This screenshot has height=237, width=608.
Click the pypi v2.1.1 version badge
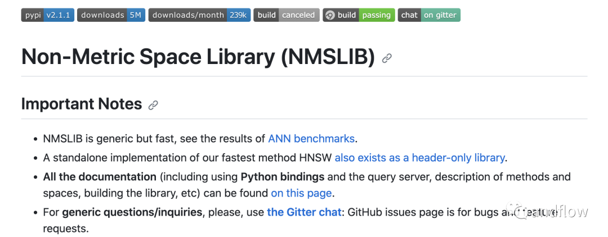pyautogui.click(x=47, y=15)
